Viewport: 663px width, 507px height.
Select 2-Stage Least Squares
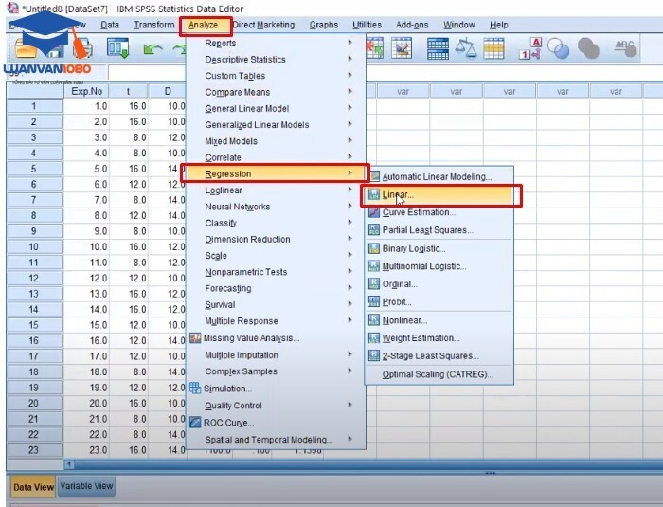430,356
